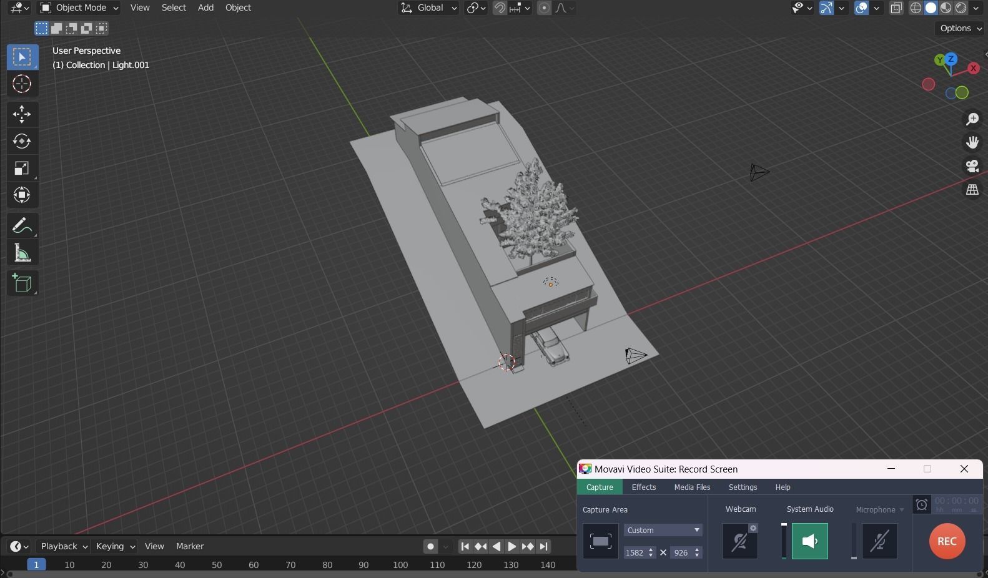The image size is (988, 578).
Task: Set selection mode to Intersect
Action: tap(101, 28)
